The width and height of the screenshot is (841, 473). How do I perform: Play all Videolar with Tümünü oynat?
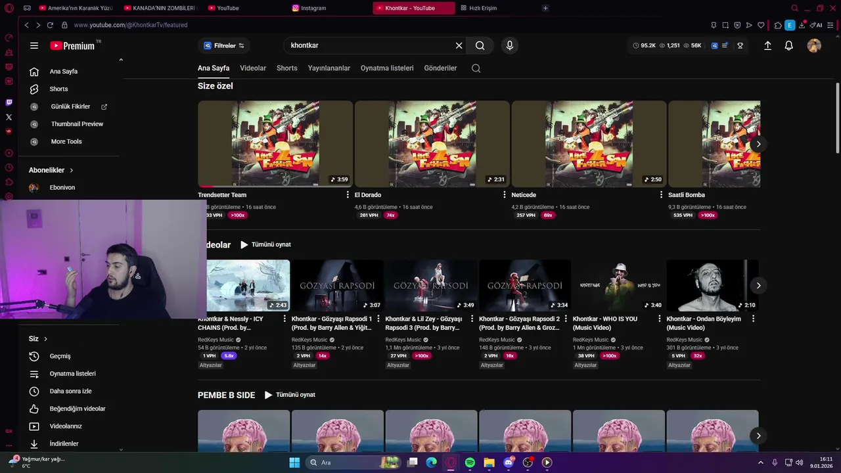click(265, 244)
